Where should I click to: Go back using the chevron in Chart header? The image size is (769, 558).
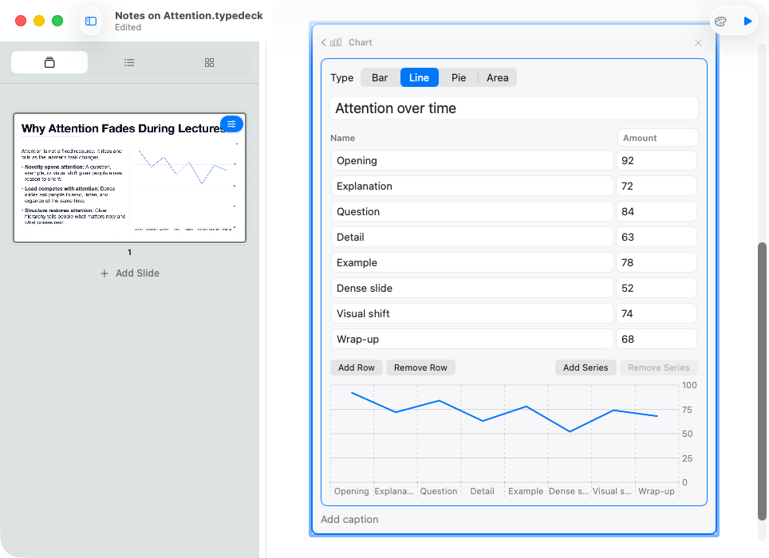[x=324, y=41]
